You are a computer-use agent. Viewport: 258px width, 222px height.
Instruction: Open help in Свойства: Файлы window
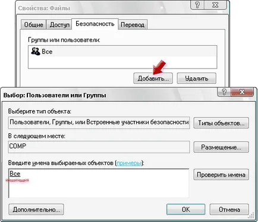click(x=197, y=5)
